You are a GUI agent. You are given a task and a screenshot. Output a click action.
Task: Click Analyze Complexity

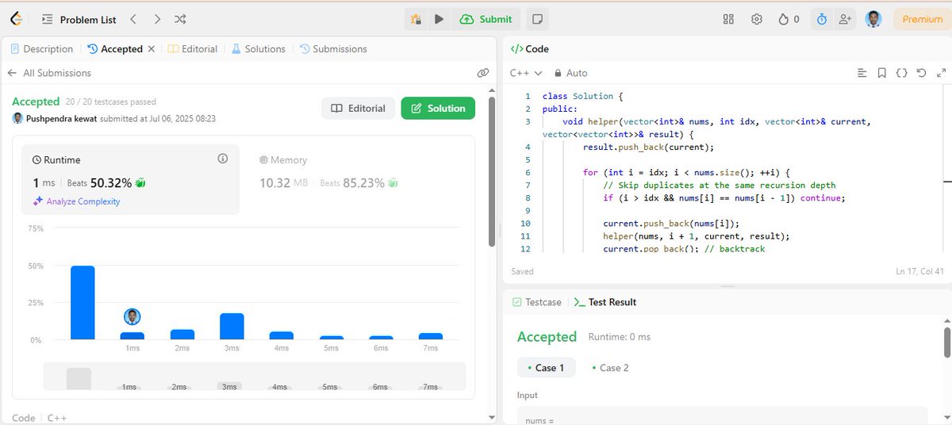tap(76, 201)
